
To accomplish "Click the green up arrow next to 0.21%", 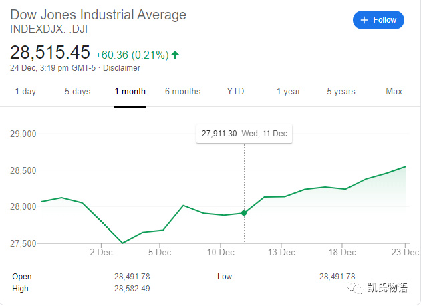I will point(175,55).
